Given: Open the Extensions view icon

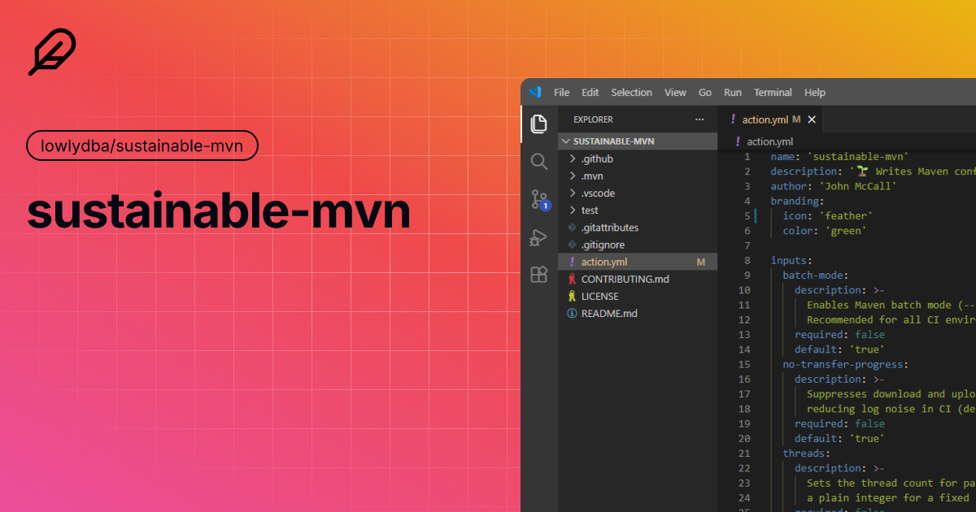Looking at the screenshot, I should [538, 274].
